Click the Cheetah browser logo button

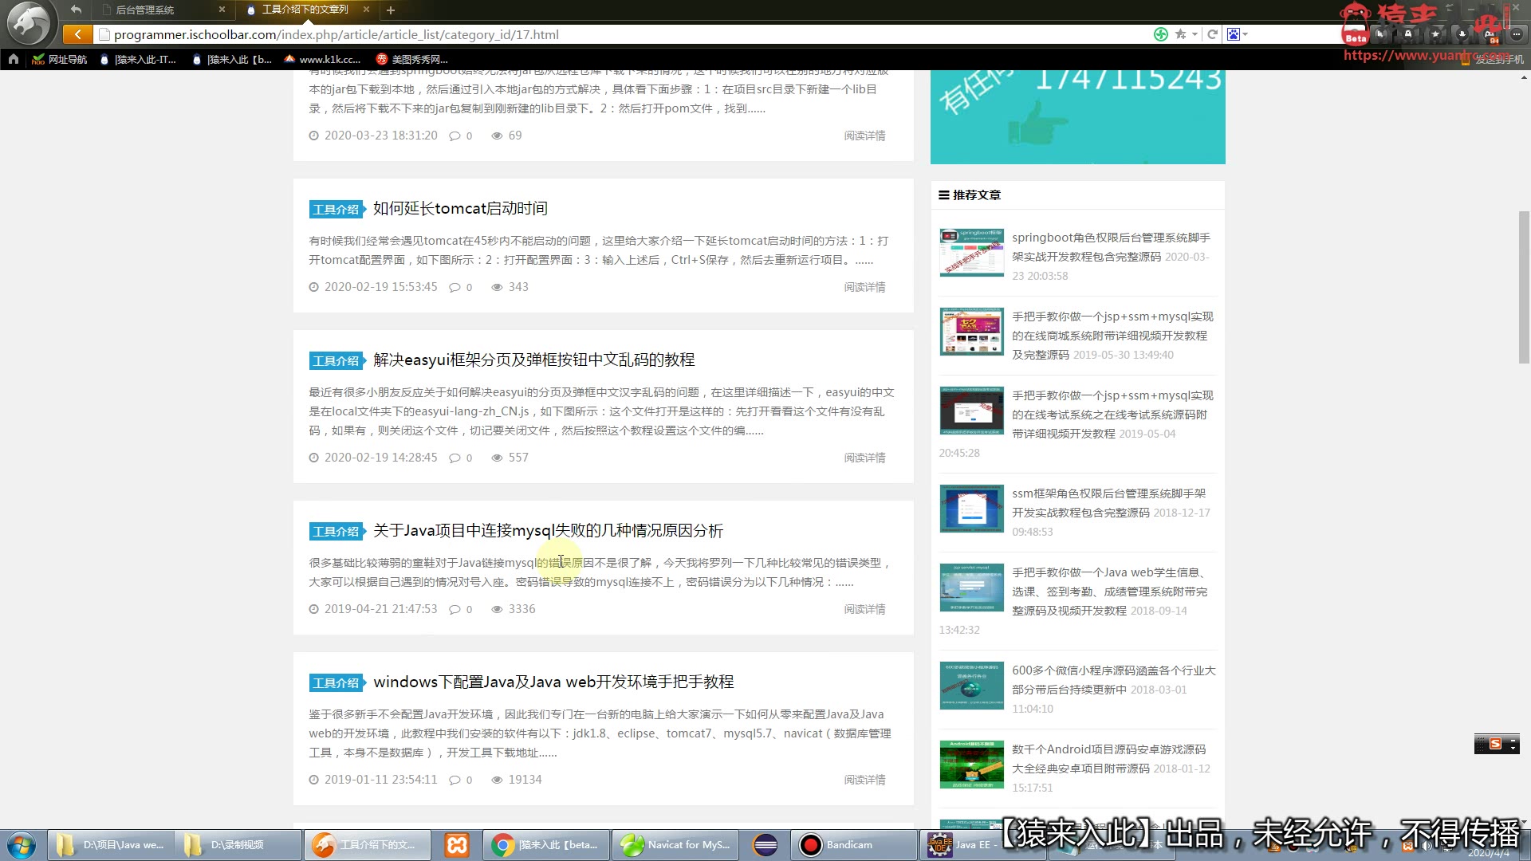tap(30, 24)
